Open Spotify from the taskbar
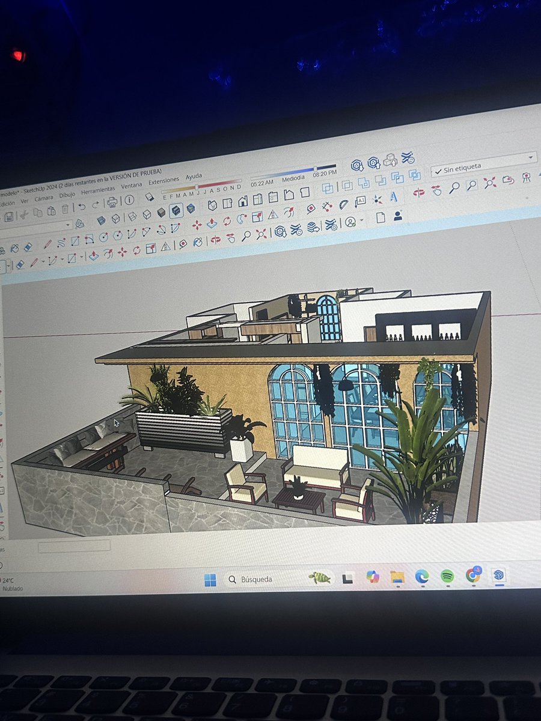Screen dimensions: 541x721 [x=447, y=576]
